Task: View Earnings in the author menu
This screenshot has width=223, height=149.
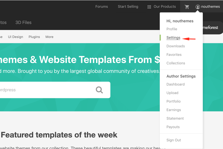Action: click(174, 110)
